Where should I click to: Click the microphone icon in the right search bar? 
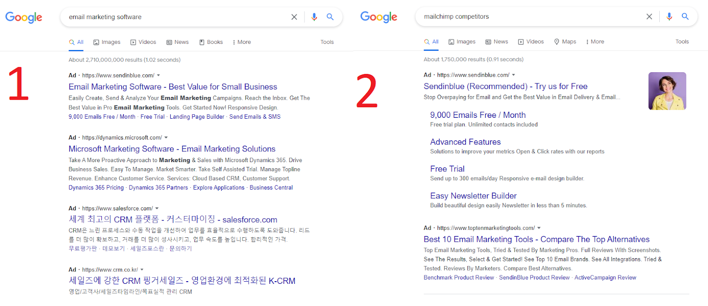pyautogui.click(x=669, y=16)
